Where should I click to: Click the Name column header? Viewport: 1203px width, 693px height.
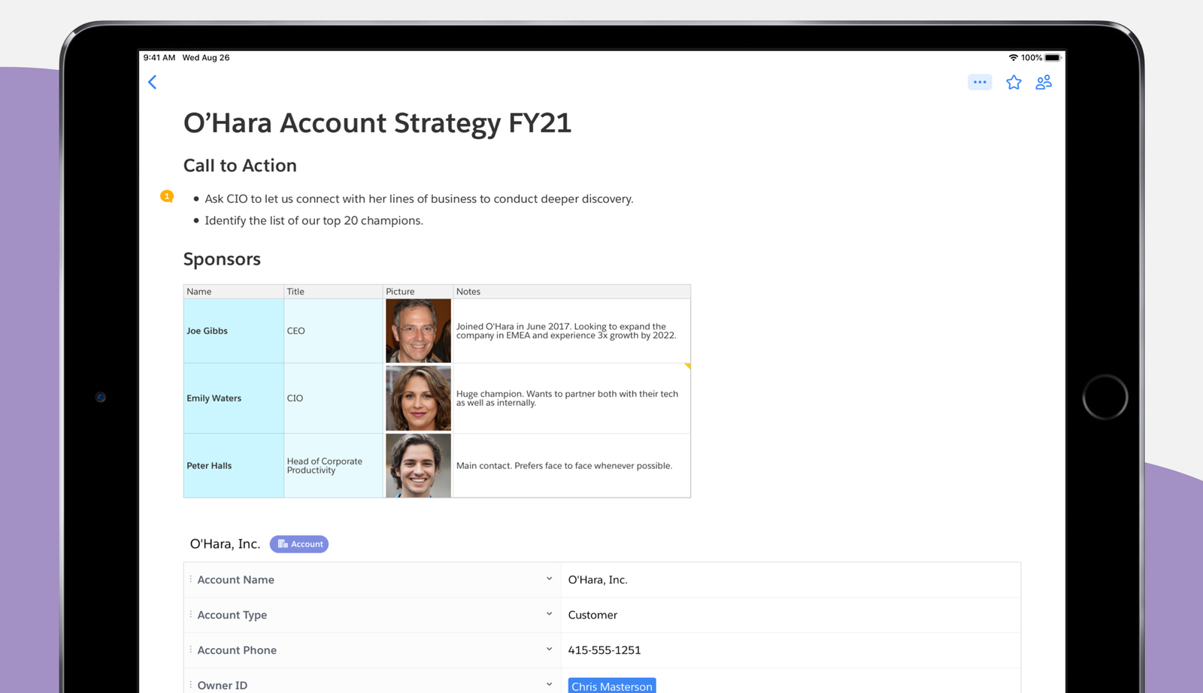coord(234,292)
